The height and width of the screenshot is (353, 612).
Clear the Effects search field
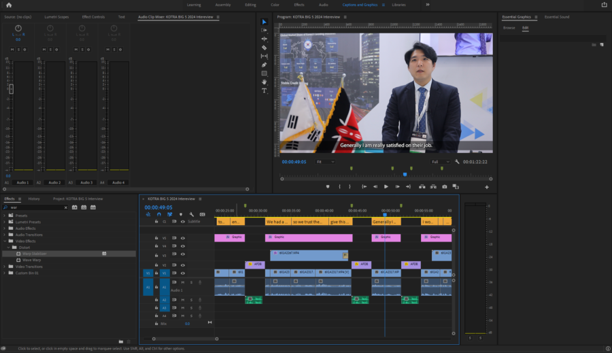(65, 207)
